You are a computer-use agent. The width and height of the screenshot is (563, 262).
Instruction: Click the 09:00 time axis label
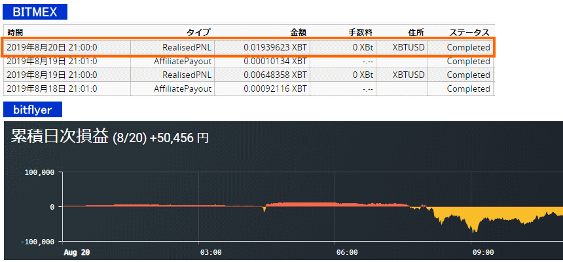482,252
